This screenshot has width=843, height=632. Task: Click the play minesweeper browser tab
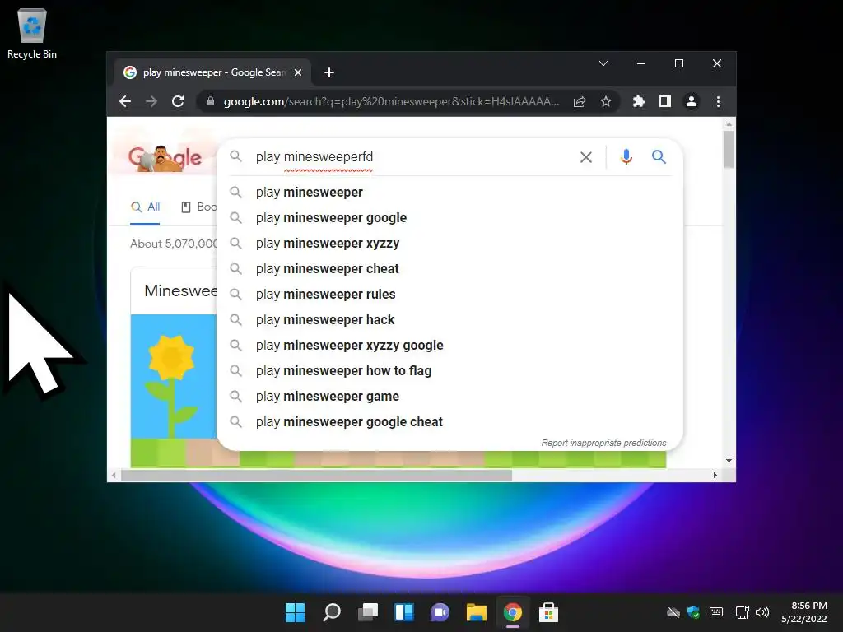[213, 72]
